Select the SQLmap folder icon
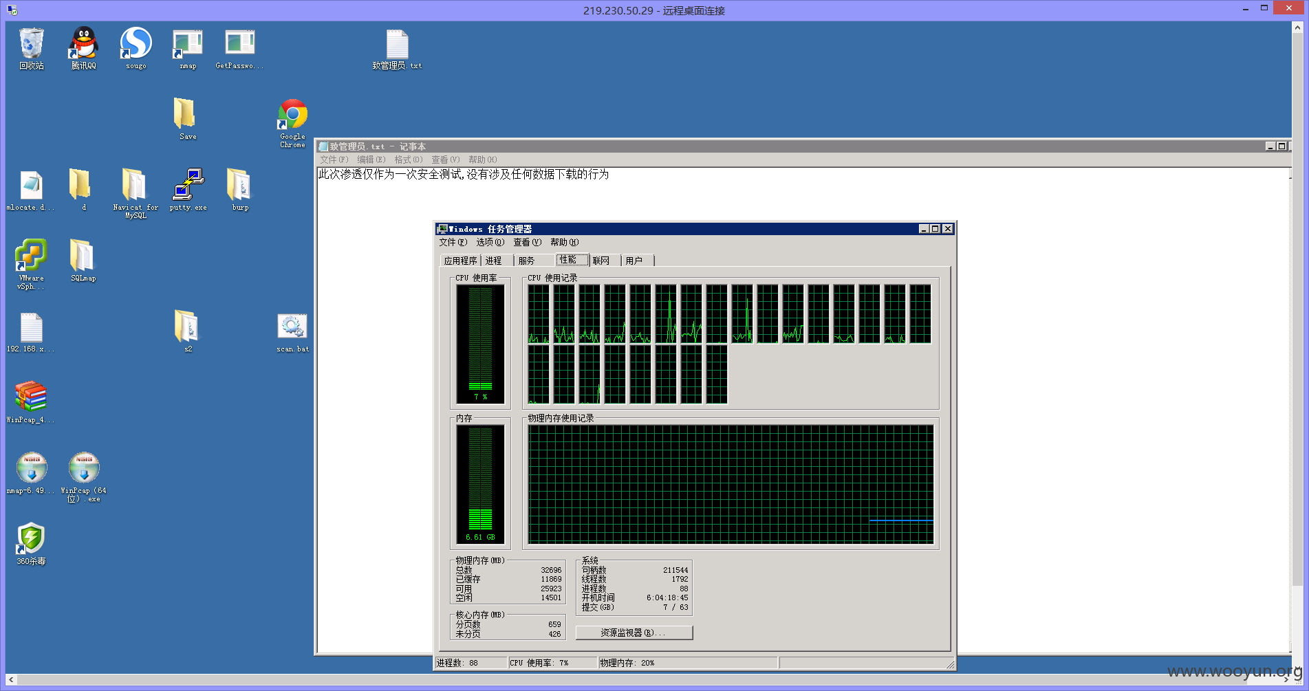 click(83, 261)
